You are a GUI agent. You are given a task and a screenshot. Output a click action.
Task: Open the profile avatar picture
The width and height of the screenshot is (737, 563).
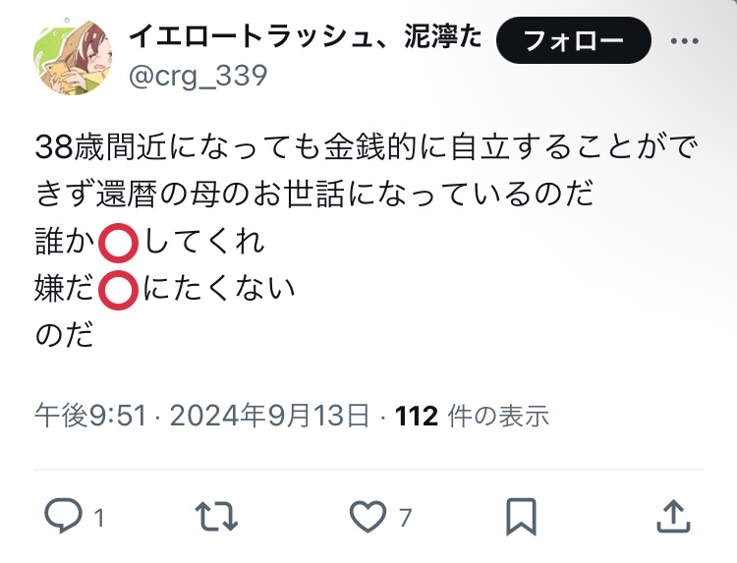click(x=73, y=56)
